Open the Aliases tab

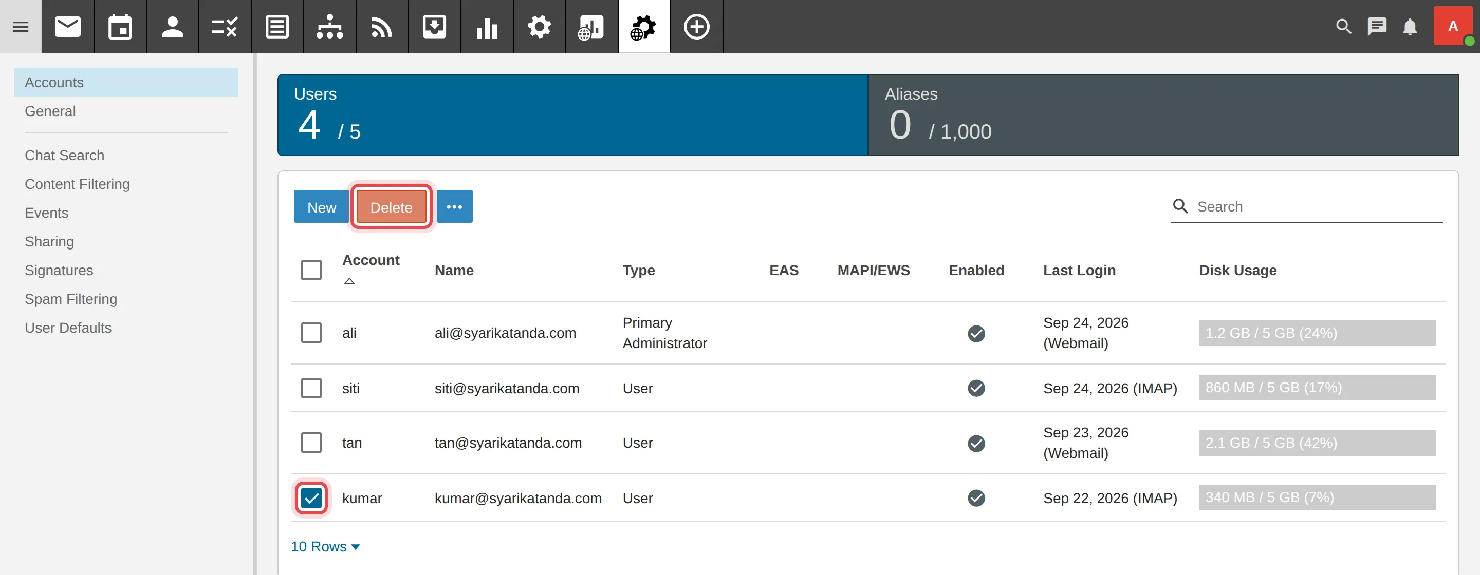pos(1163,115)
